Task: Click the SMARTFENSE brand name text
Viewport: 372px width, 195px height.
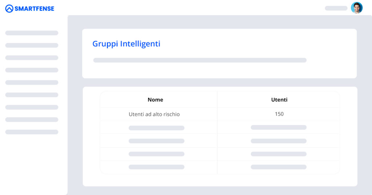Action: [x=35, y=9]
